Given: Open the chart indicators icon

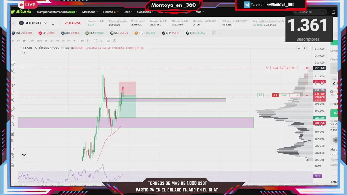Looking at the screenshot, I should [89, 41].
